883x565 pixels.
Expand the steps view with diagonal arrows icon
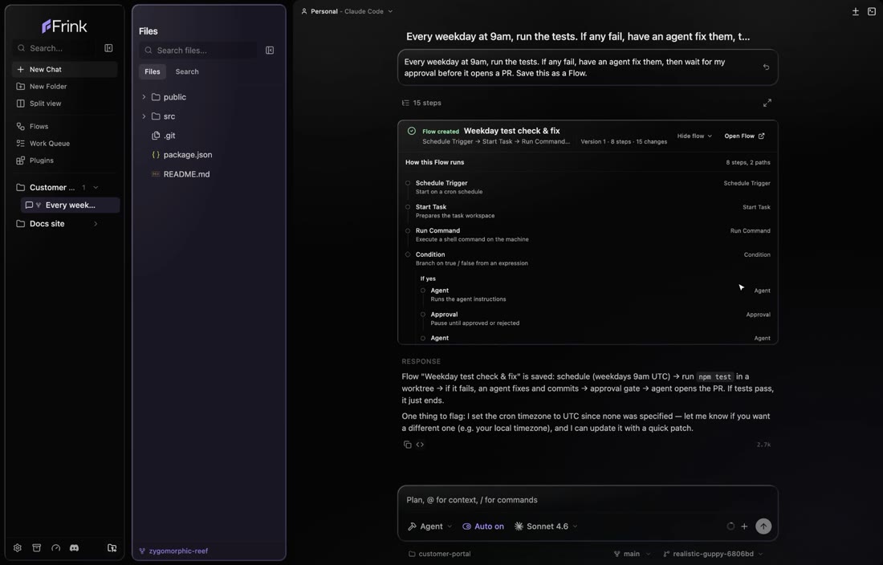[767, 103]
